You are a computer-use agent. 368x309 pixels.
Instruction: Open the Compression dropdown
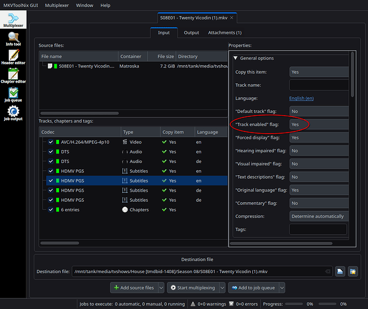click(x=319, y=216)
